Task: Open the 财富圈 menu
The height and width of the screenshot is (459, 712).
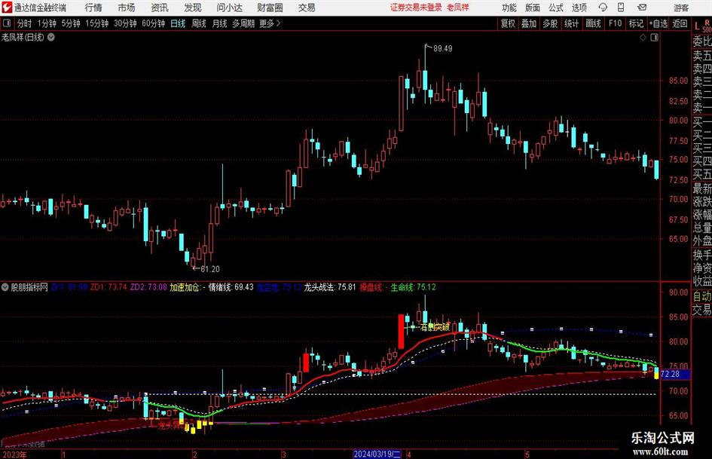Action: click(x=270, y=8)
